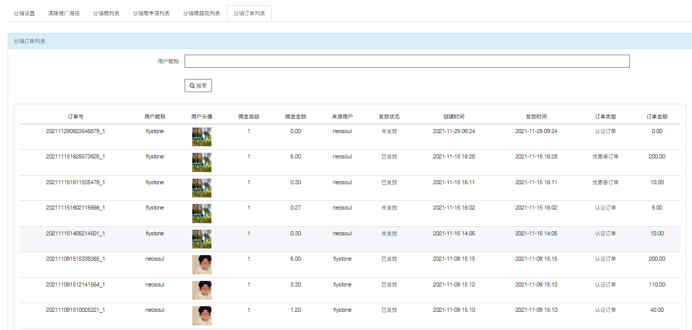
Task: Click order number 202111091512141564_1
Action: pyautogui.click(x=75, y=284)
